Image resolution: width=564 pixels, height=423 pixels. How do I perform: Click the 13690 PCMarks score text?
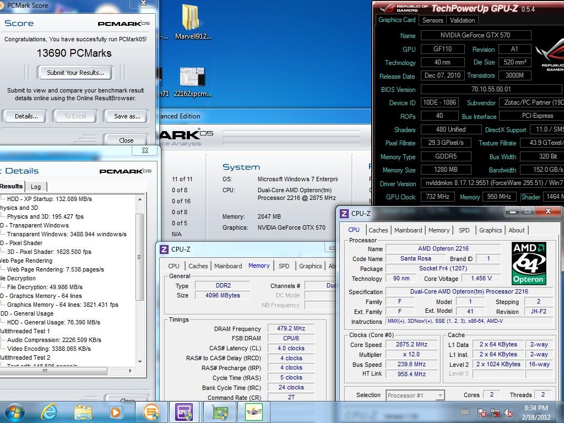pyautogui.click(x=74, y=53)
